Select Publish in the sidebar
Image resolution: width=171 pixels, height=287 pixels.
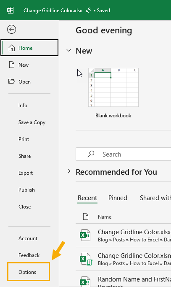point(26,190)
